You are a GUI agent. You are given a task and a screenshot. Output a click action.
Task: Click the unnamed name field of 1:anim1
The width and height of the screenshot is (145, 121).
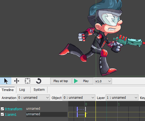[x=47, y=114]
